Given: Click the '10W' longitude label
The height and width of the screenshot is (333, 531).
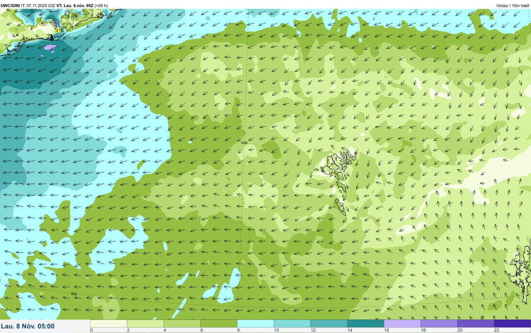Looking at the screenshot, I should (x=244, y=143).
